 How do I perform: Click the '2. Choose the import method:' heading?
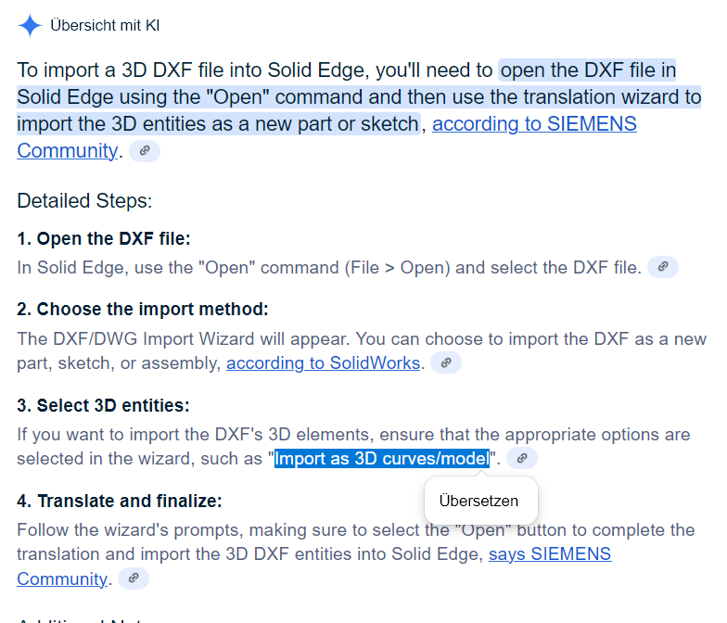(143, 309)
